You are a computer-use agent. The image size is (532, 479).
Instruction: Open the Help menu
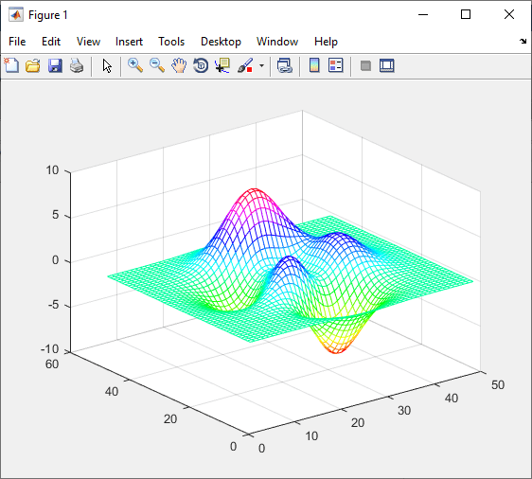tap(326, 42)
